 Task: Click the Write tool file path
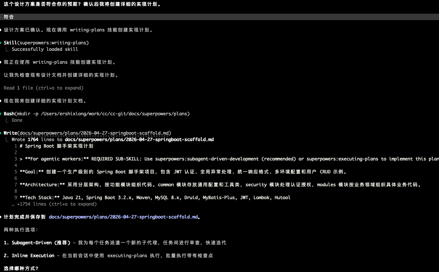click(x=94, y=133)
